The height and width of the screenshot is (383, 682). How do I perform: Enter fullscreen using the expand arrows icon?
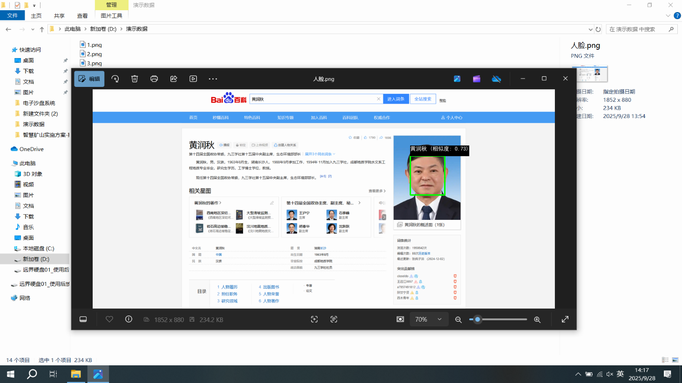coord(565,319)
